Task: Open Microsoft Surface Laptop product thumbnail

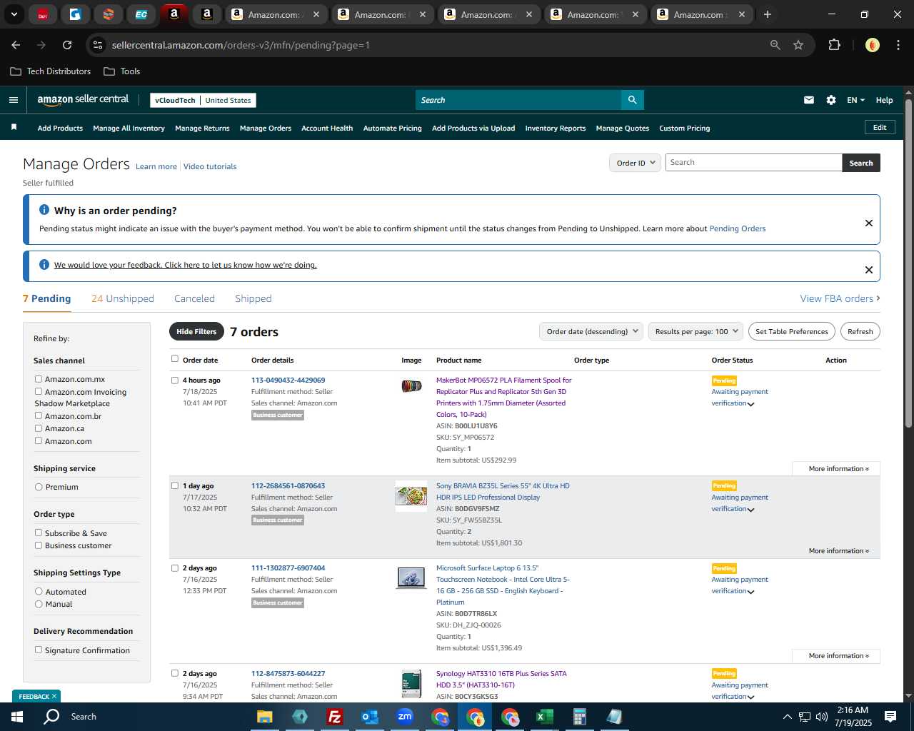Action: (411, 577)
